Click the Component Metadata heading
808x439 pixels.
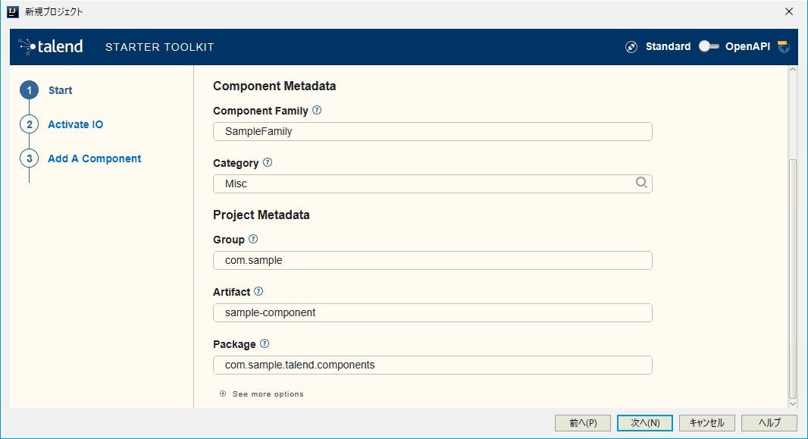click(274, 86)
